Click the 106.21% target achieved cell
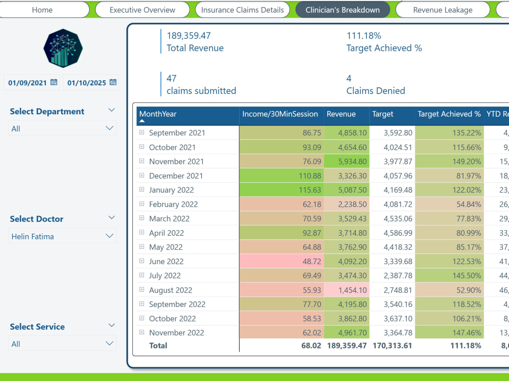This screenshot has width=509, height=381. (449, 318)
